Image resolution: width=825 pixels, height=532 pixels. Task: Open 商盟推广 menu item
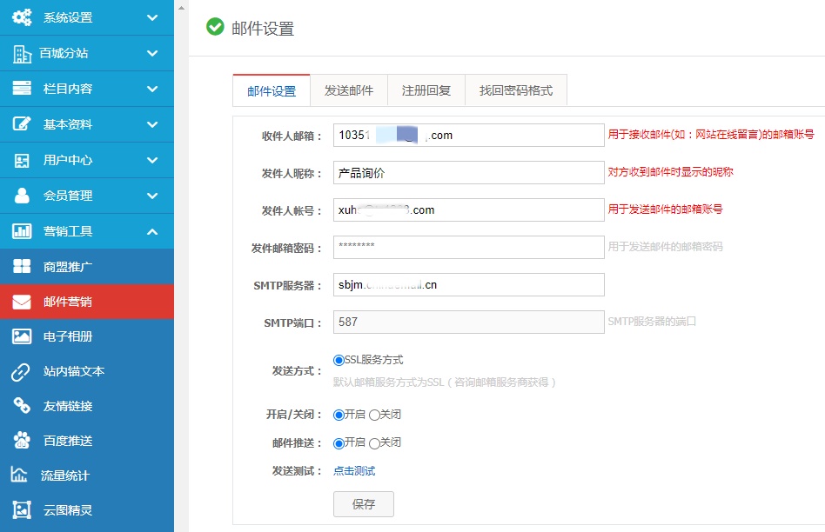coord(87,267)
